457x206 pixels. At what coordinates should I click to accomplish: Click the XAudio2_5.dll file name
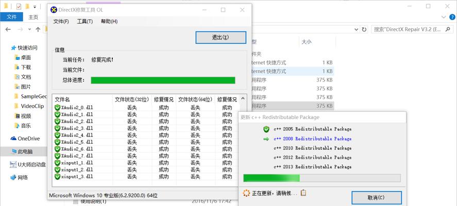[x=77, y=142]
